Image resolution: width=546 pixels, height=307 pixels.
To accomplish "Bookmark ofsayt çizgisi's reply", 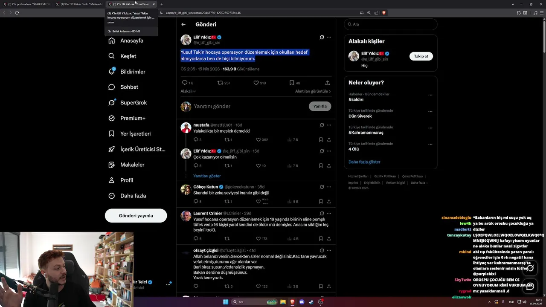I will click(x=321, y=286).
